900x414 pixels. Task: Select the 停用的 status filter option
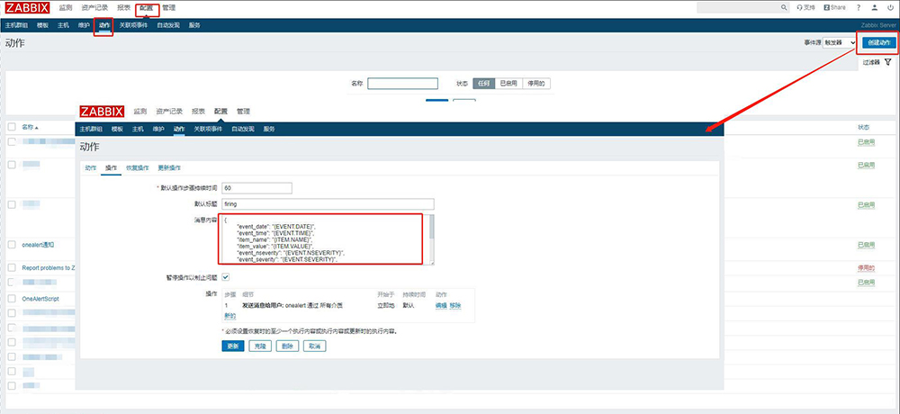(536, 84)
